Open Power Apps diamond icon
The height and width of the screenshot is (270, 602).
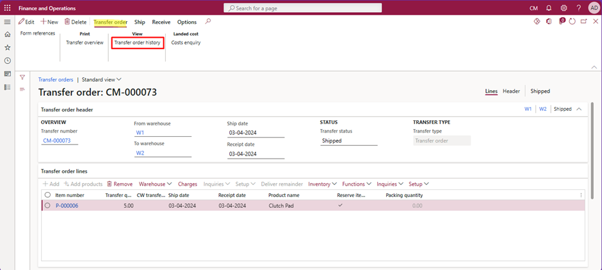tap(537, 22)
